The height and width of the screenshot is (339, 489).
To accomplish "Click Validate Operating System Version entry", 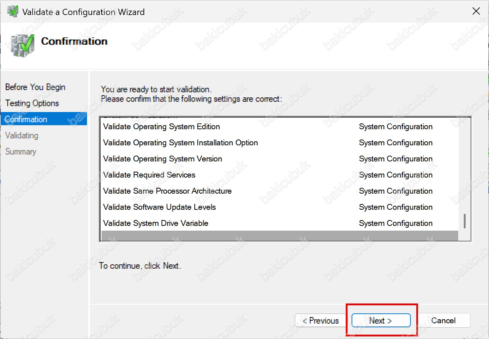I will [163, 159].
